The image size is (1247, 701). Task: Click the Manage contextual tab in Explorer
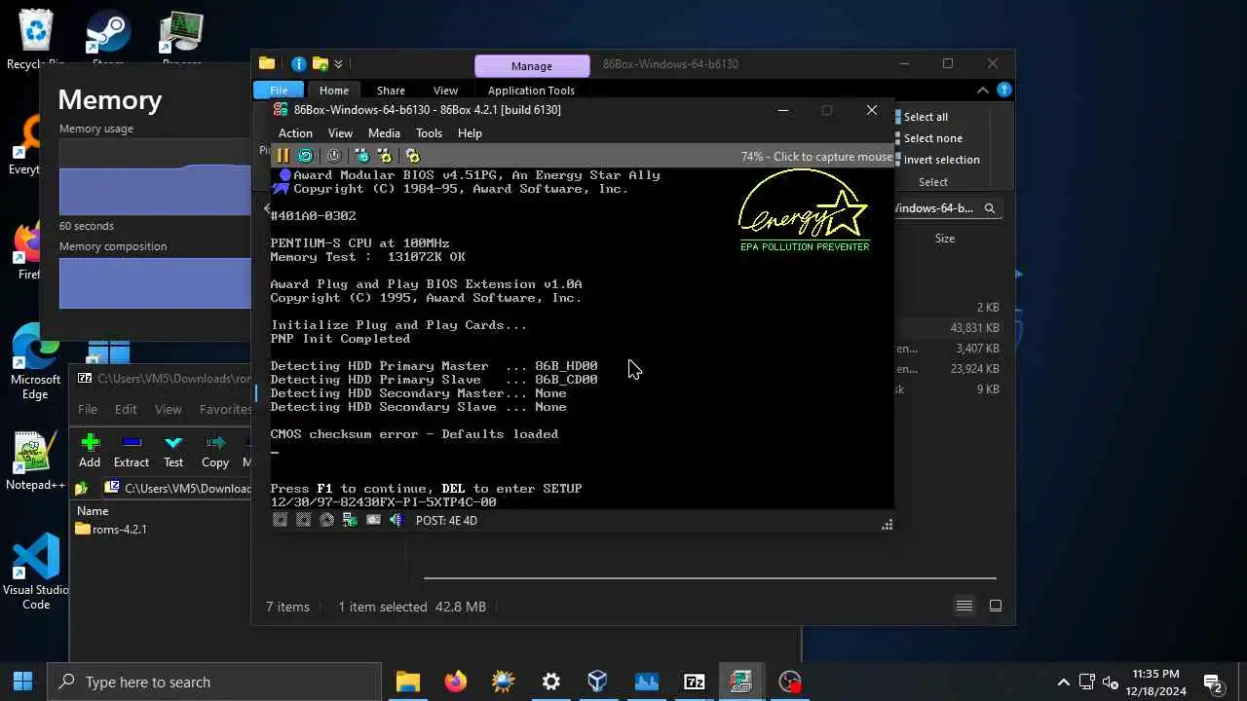pyautogui.click(x=532, y=66)
